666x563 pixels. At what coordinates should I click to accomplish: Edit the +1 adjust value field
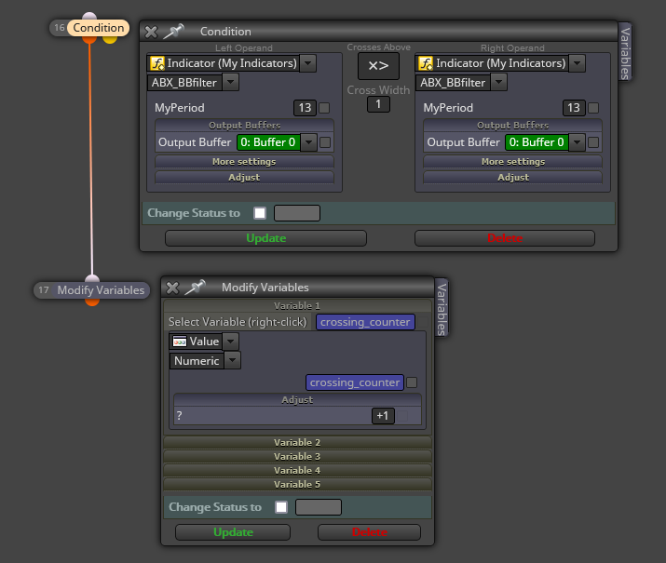pos(383,416)
